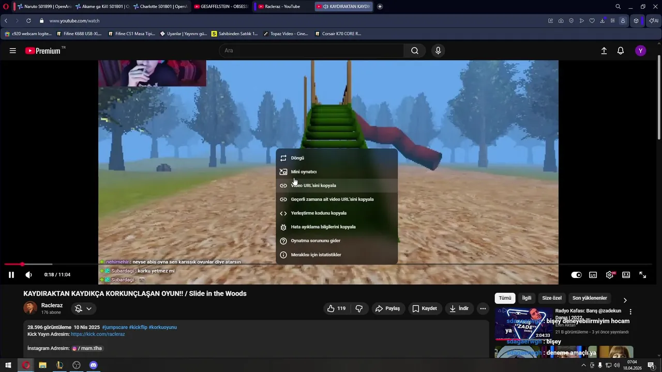Open the Racleraz channel name link
662x372 pixels.
[52, 305]
